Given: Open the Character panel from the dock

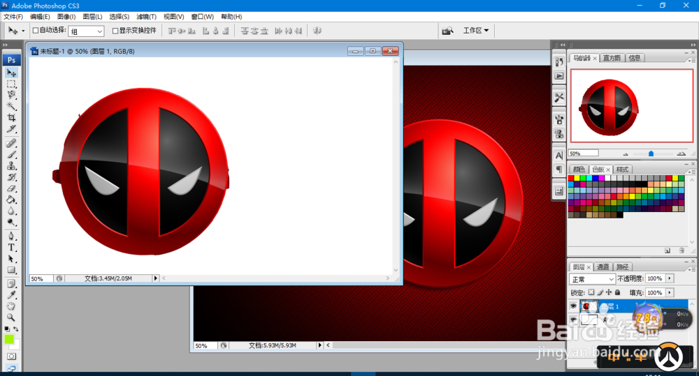Looking at the screenshot, I should [x=559, y=156].
